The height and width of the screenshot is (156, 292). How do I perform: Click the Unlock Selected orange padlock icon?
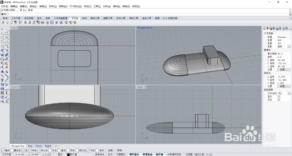click(34, 22)
